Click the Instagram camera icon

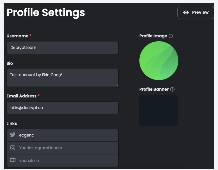click(13, 148)
